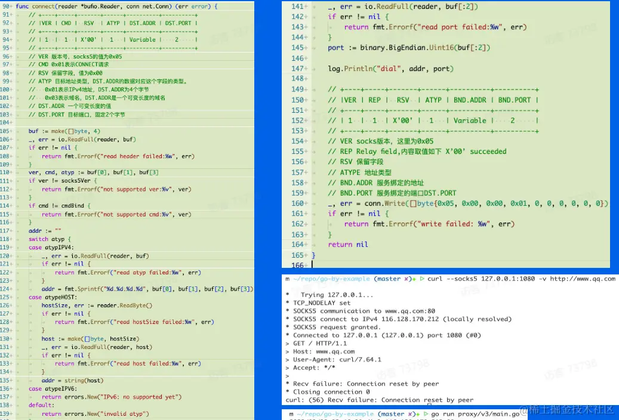Click the func connect signature on line 90
This screenshot has width=619, height=420.
tap(116, 7)
